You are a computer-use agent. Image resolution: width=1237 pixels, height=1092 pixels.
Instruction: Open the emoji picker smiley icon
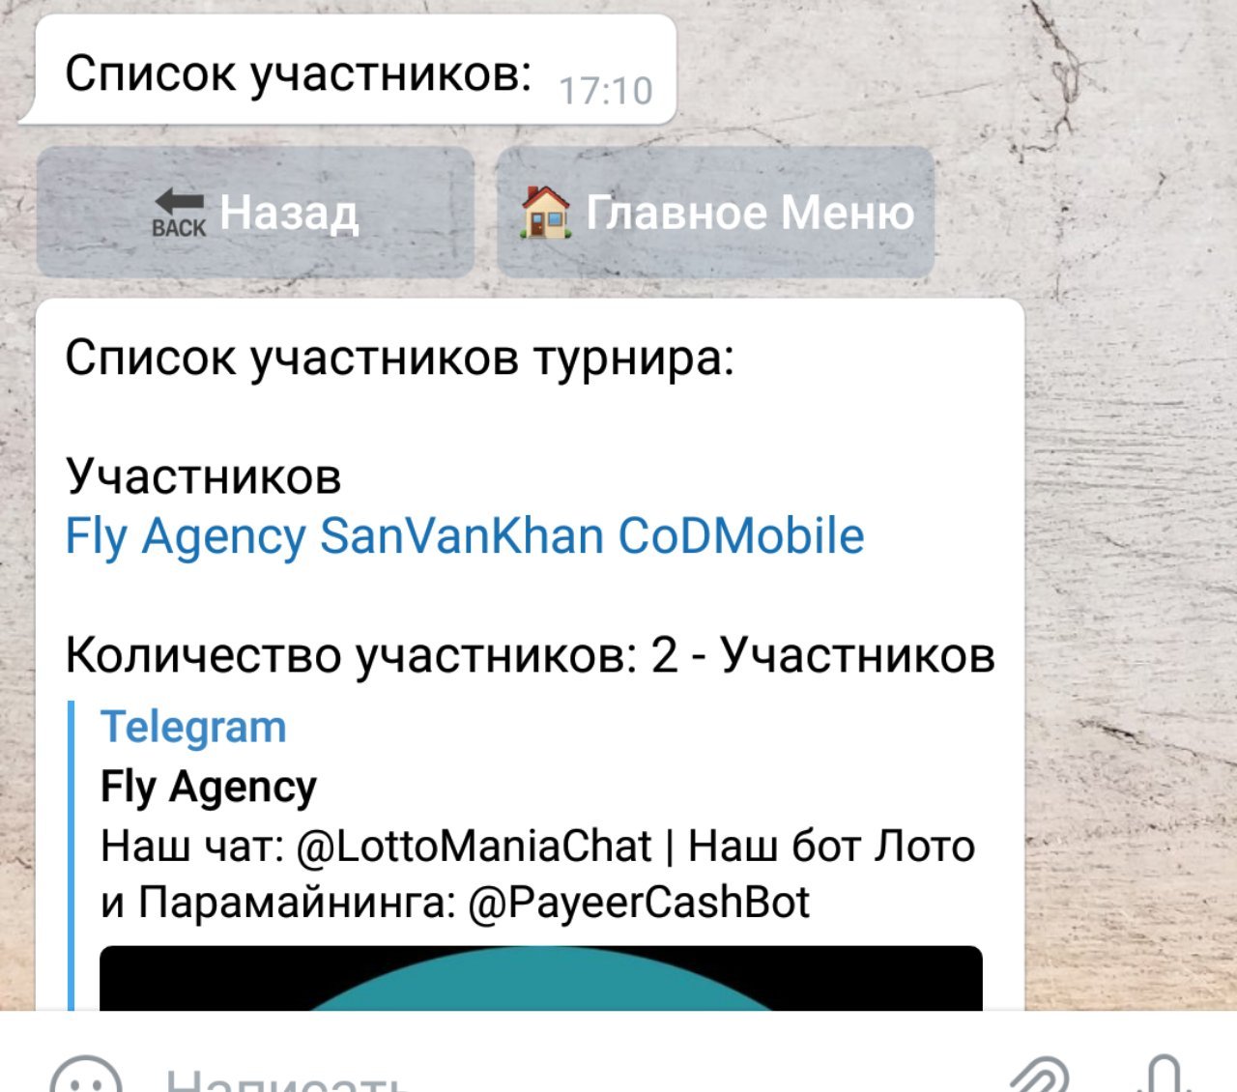(x=85, y=1075)
